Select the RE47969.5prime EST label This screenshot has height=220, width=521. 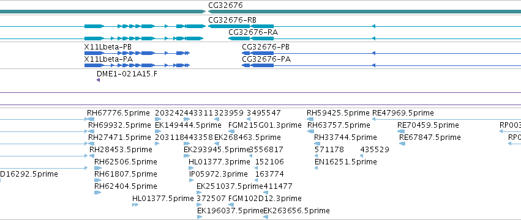[x=403, y=113]
